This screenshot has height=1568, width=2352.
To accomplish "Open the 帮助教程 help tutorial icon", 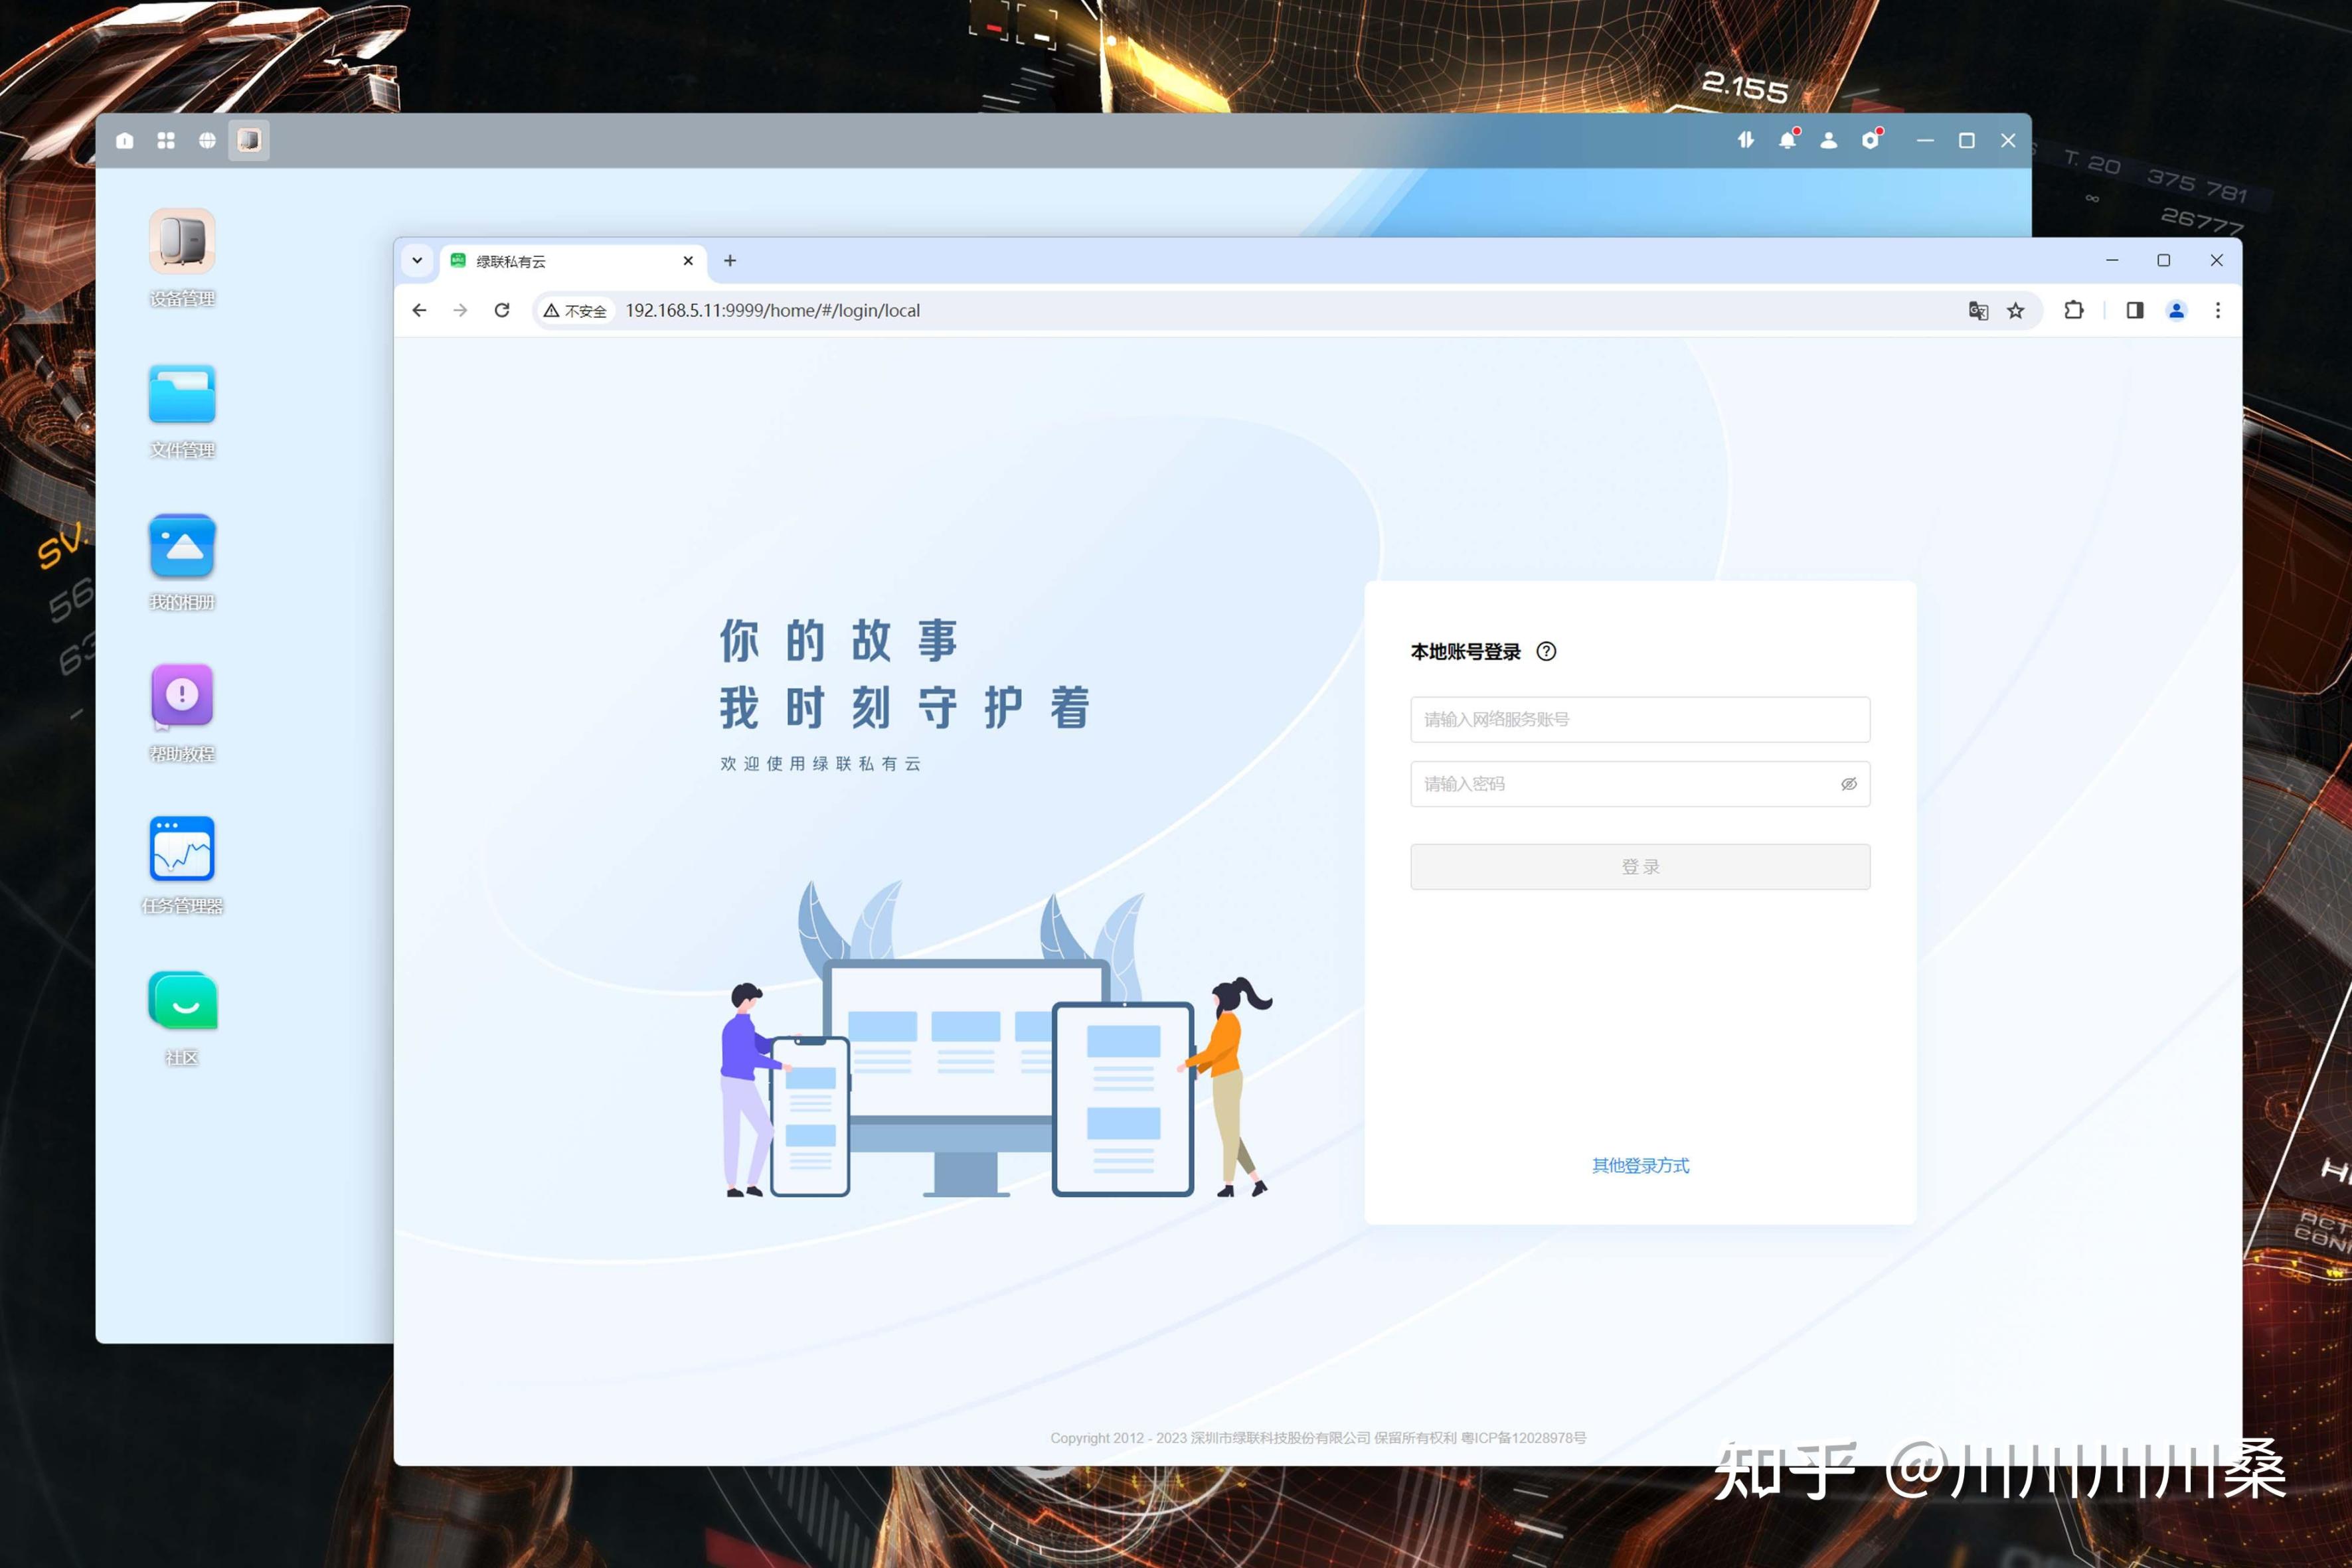I will (182, 695).
